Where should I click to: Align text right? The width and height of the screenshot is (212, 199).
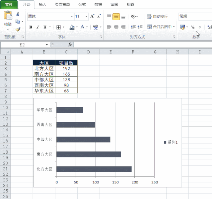coord(123,27)
